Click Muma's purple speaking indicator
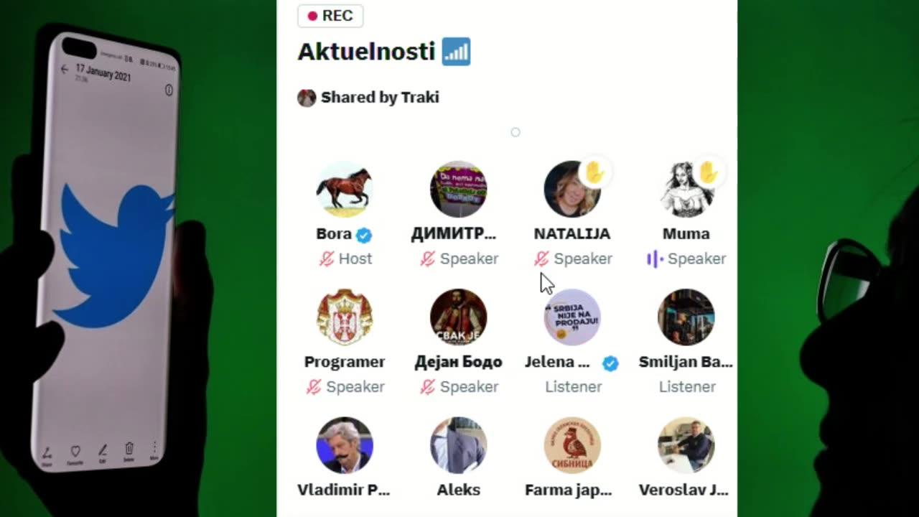Viewport: 919px width, 517px height. pyautogui.click(x=655, y=258)
